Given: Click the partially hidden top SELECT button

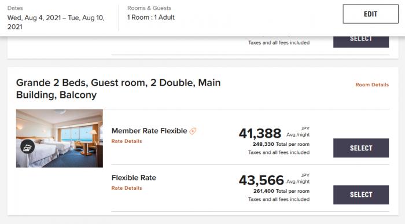Looking at the screenshot, I should [x=361, y=42].
